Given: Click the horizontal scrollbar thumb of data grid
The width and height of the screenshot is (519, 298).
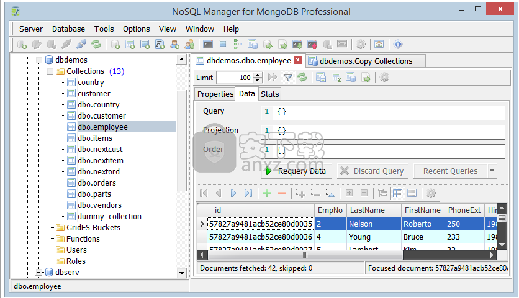Looking at the screenshot, I should click(305, 255).
